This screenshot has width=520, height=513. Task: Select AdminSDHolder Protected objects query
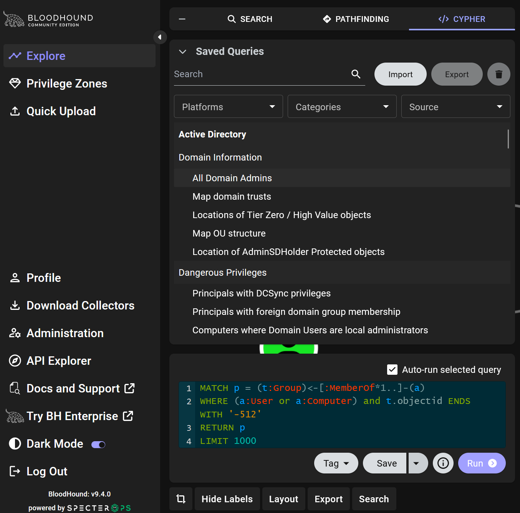click(342, 252)
